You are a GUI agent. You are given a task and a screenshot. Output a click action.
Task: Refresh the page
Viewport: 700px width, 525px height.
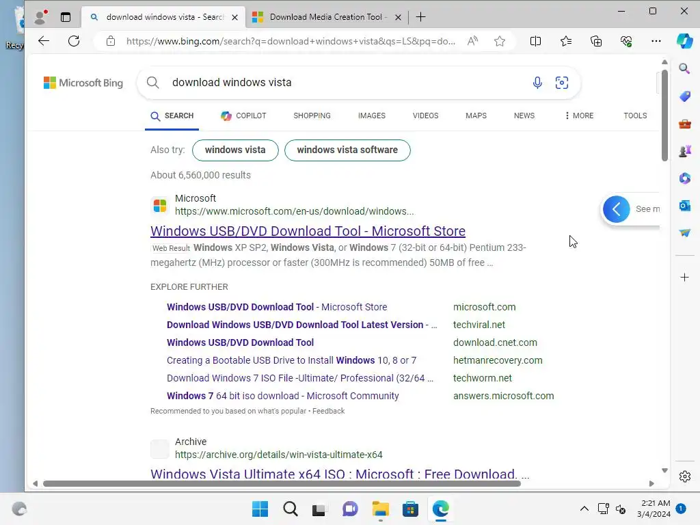[x=74, y=41]
